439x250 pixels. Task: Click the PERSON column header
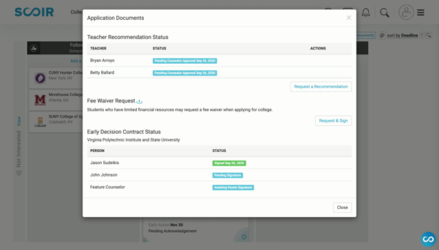tap(97, 150)
